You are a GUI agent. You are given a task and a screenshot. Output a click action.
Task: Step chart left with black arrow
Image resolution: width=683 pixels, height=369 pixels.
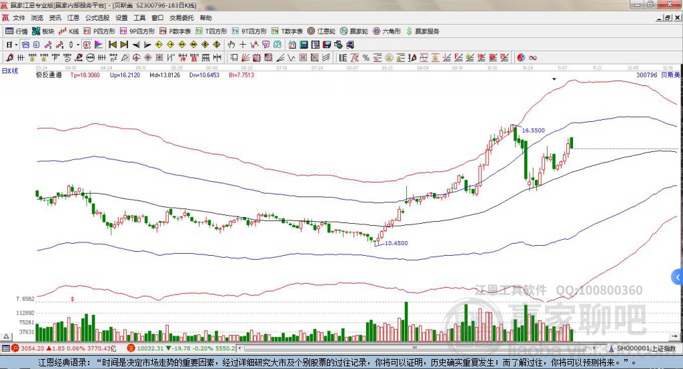tap(136, 45)
